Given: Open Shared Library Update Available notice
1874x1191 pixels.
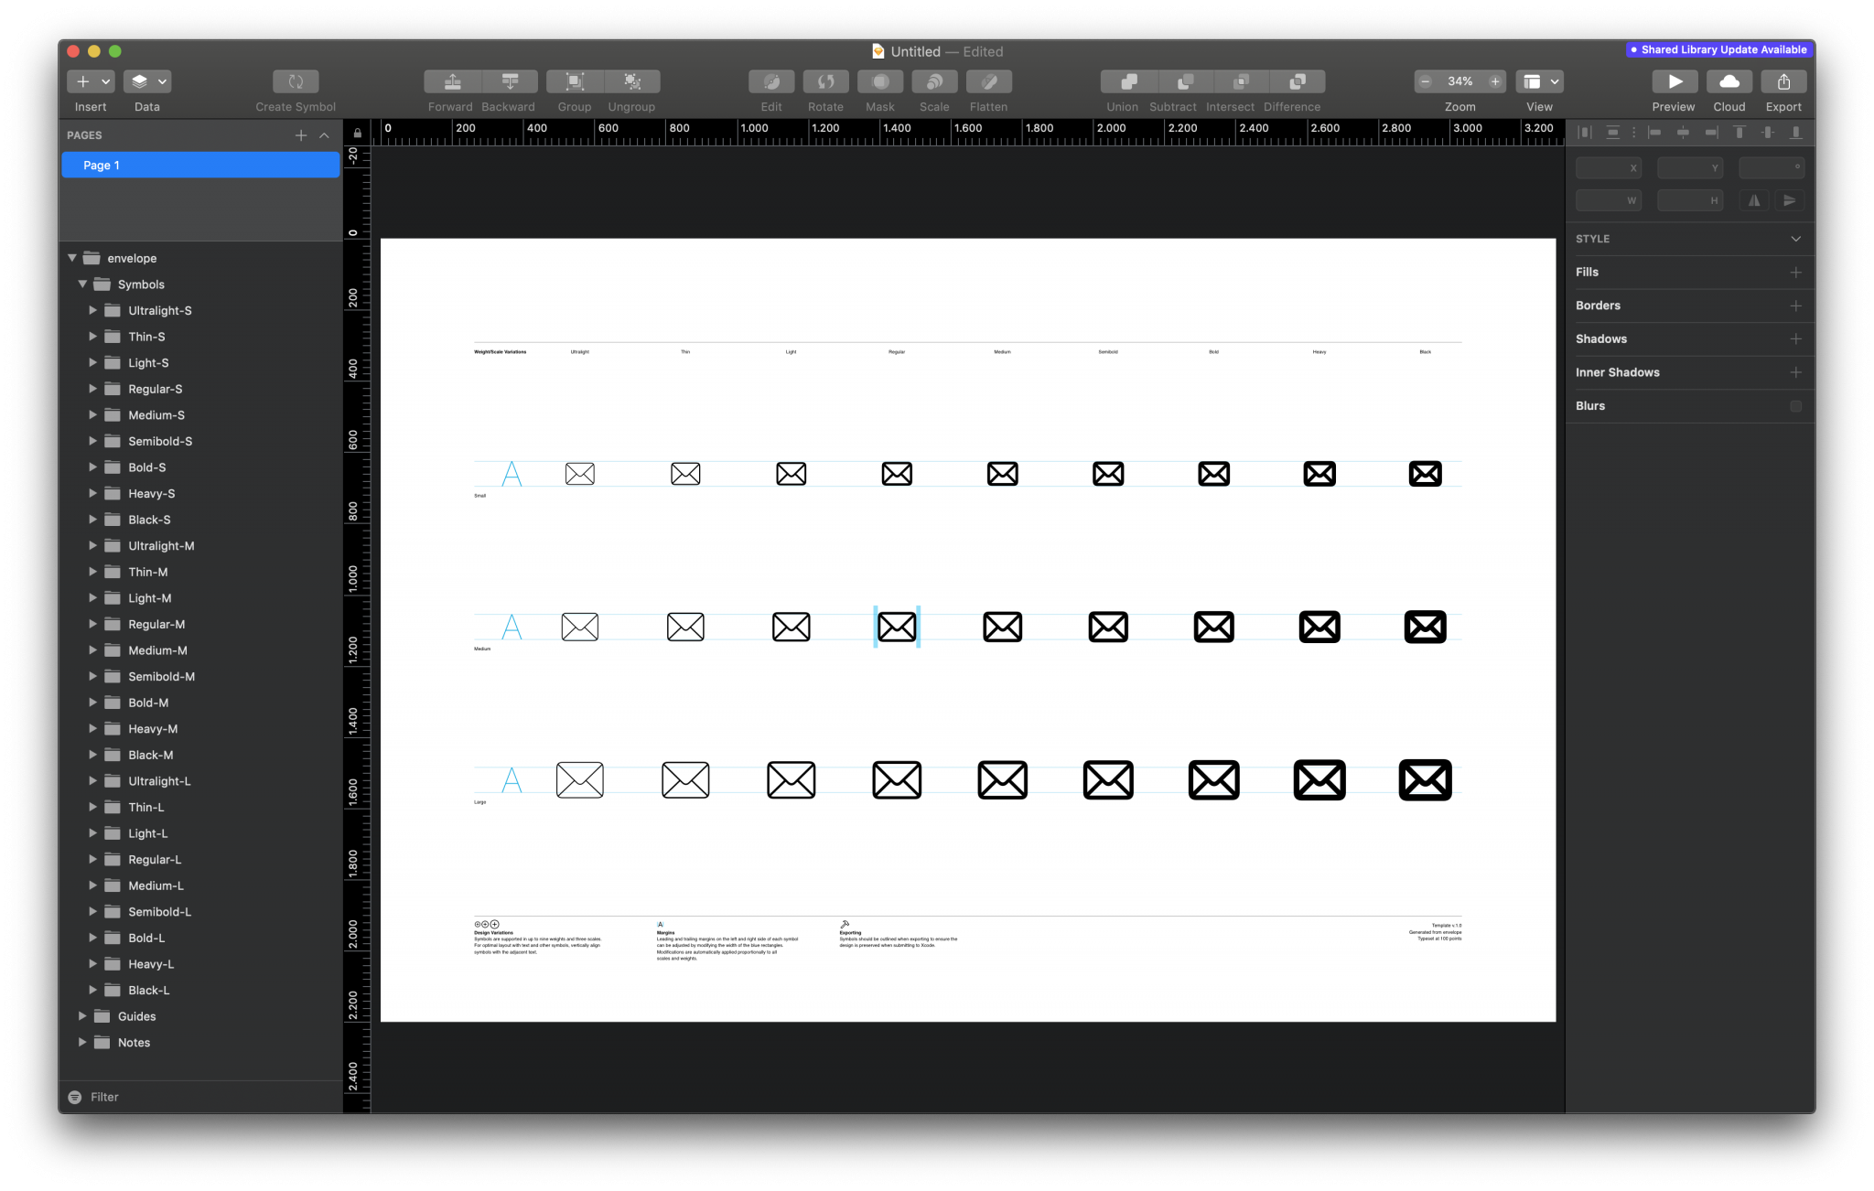Looking at the screenshot, I should tap(1719, 49).
